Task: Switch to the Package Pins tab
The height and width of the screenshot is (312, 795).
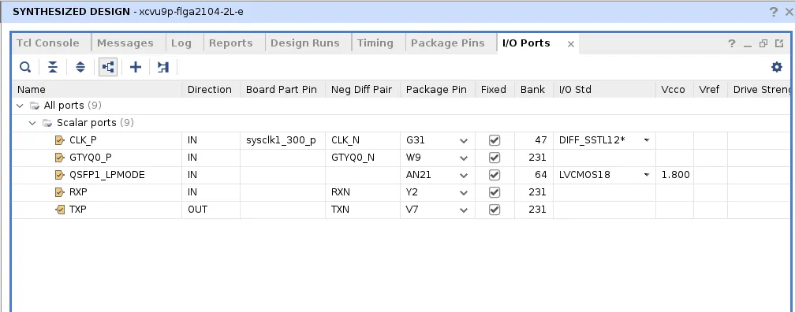Action: [x=448, y=43]
